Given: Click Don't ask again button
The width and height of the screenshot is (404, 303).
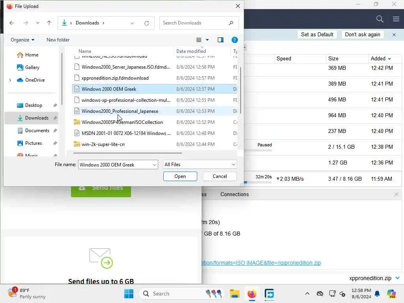Looking at the screenshot, I should click(x=363, y=35).
